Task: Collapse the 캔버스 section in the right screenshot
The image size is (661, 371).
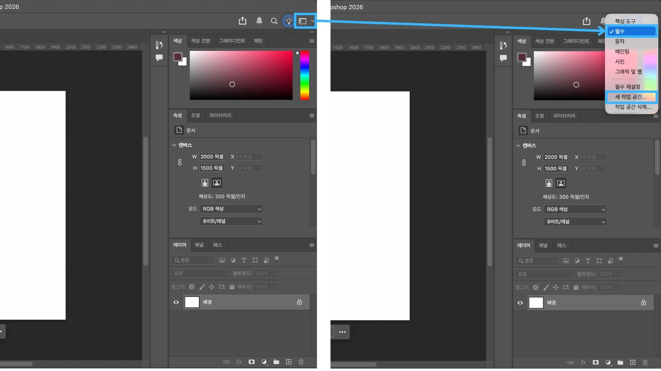Action: pos(518,146)
